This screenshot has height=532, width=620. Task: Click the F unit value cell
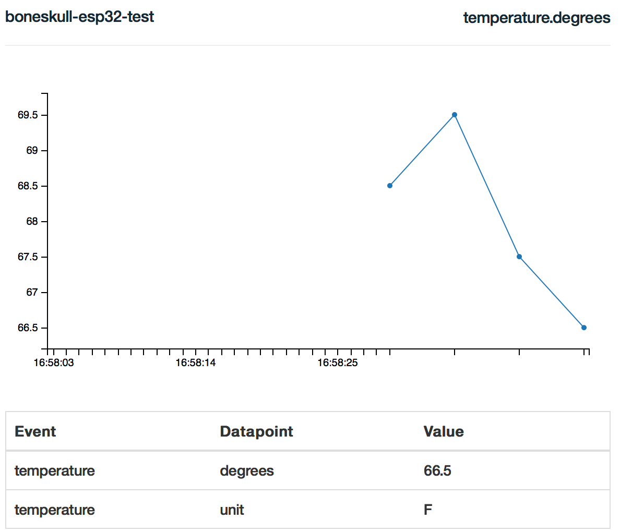tap(428, 510)
